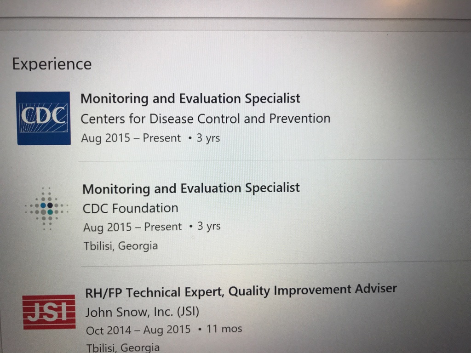
Task: Click the Aug 2015 – Present dates under Centers for Disease Control
Action: (x=131, y=138)
